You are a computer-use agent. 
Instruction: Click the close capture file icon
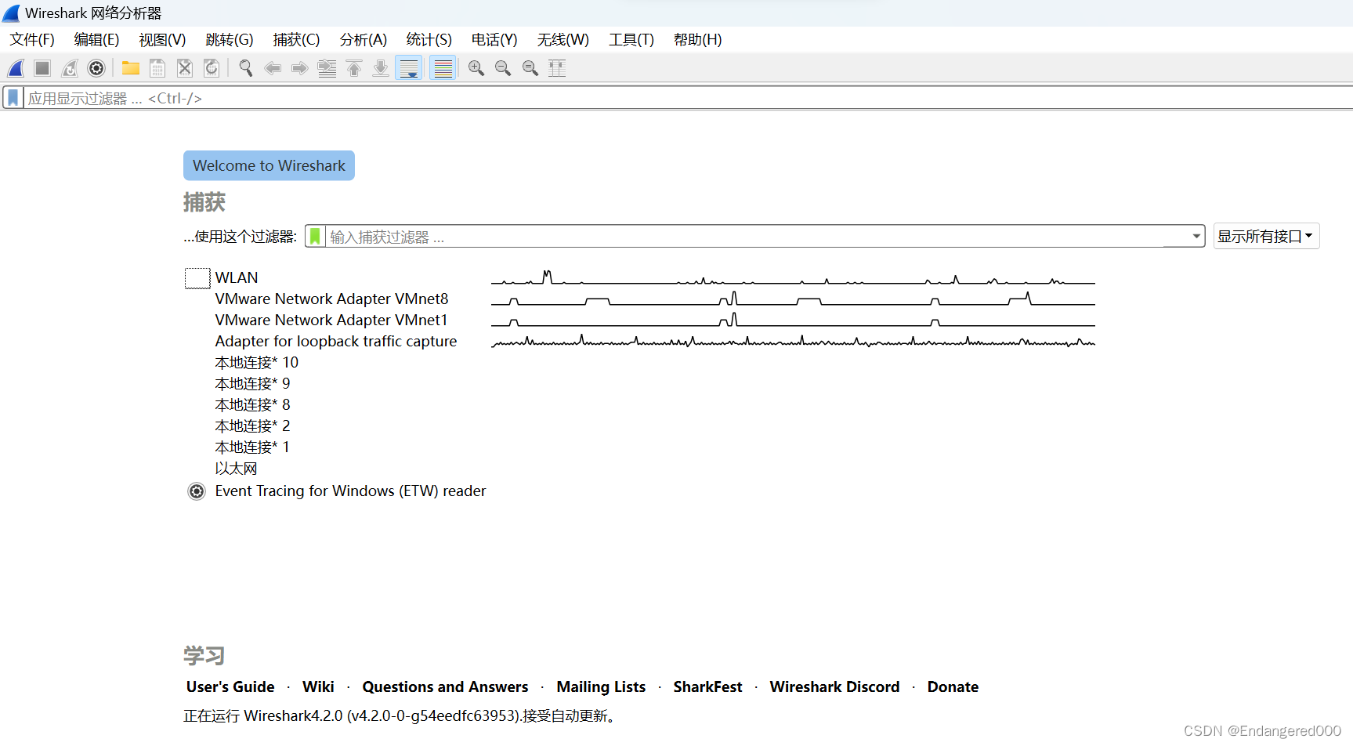[185, 69]
